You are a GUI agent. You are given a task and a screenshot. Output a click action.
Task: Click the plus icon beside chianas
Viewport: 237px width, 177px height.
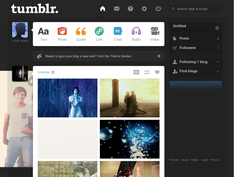pos(53,72)
